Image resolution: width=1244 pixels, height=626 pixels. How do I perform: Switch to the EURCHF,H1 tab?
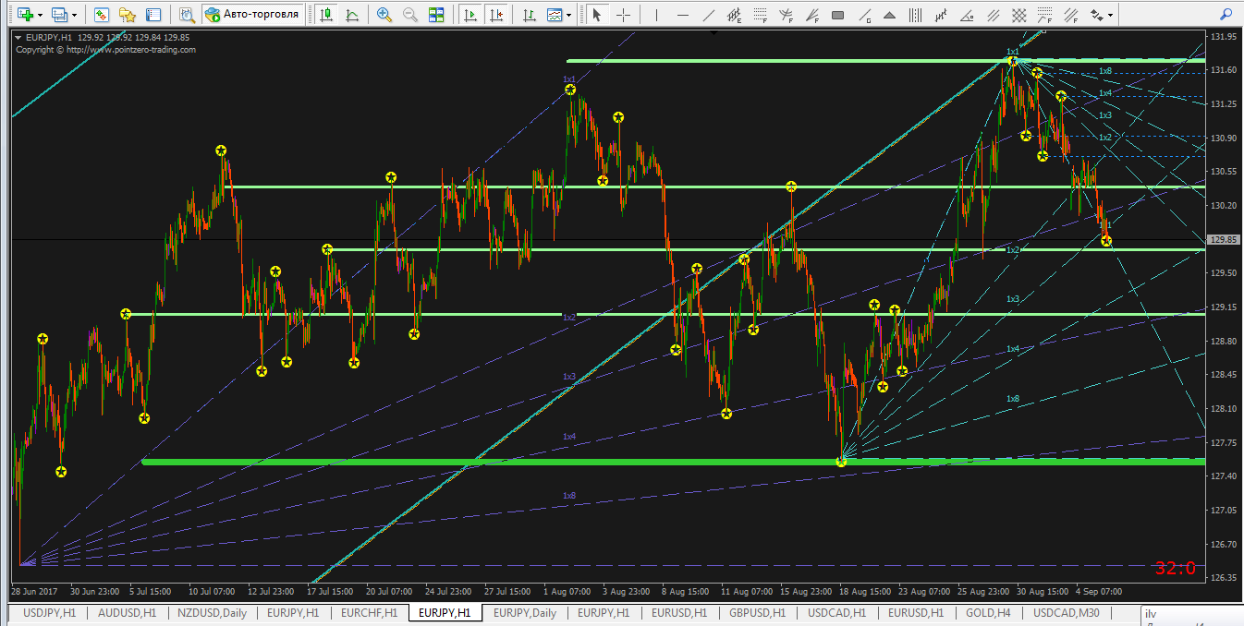click(x=368, y=612)
